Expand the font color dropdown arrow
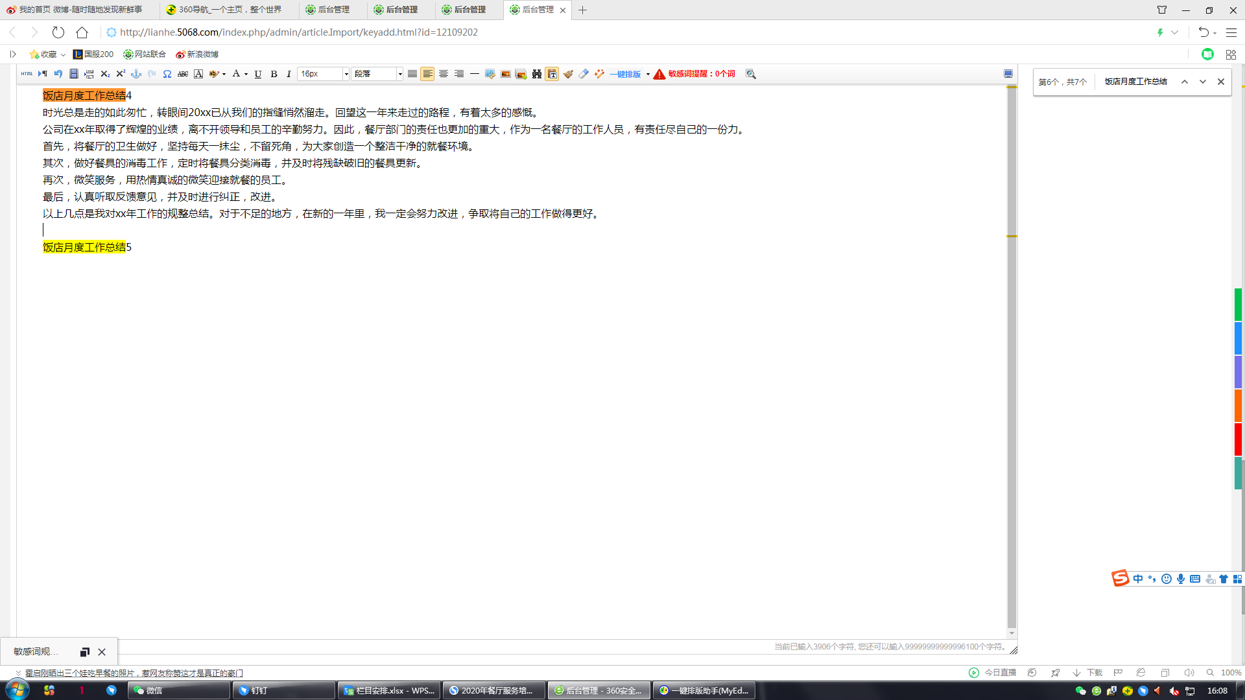 point(246,74)
